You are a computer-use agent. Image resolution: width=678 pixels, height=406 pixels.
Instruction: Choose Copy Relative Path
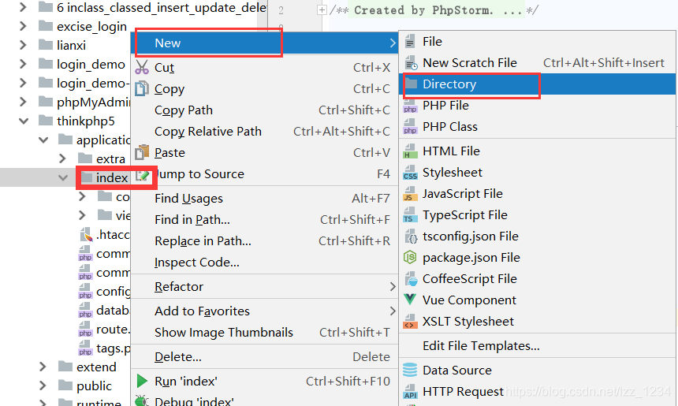pos(264,132)
